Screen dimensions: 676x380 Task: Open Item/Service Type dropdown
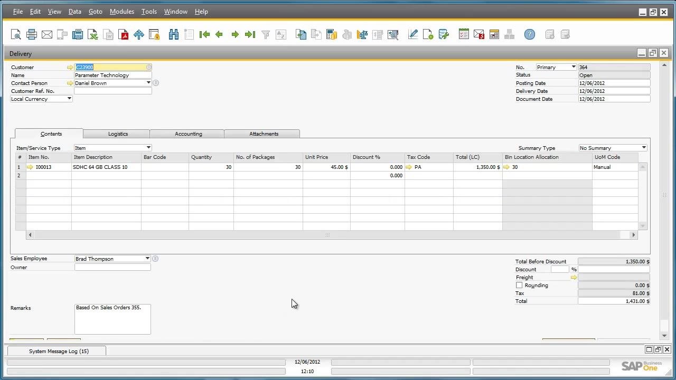[148, 148]
